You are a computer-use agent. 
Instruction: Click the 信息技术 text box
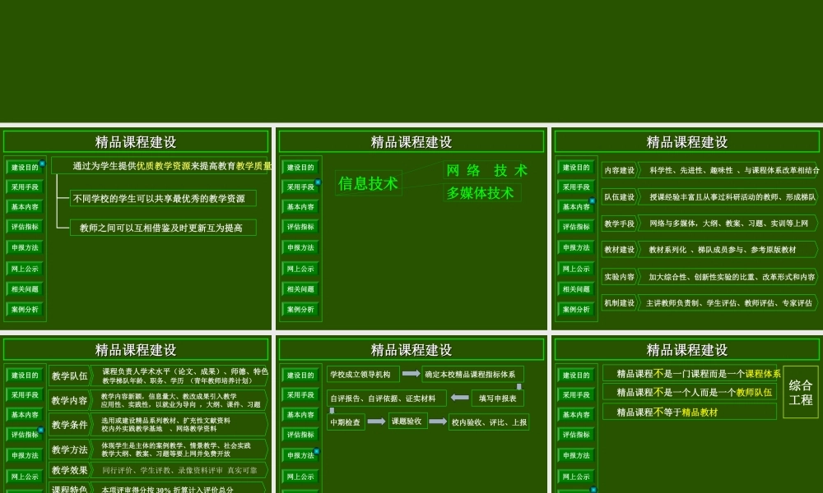[368, 184]
